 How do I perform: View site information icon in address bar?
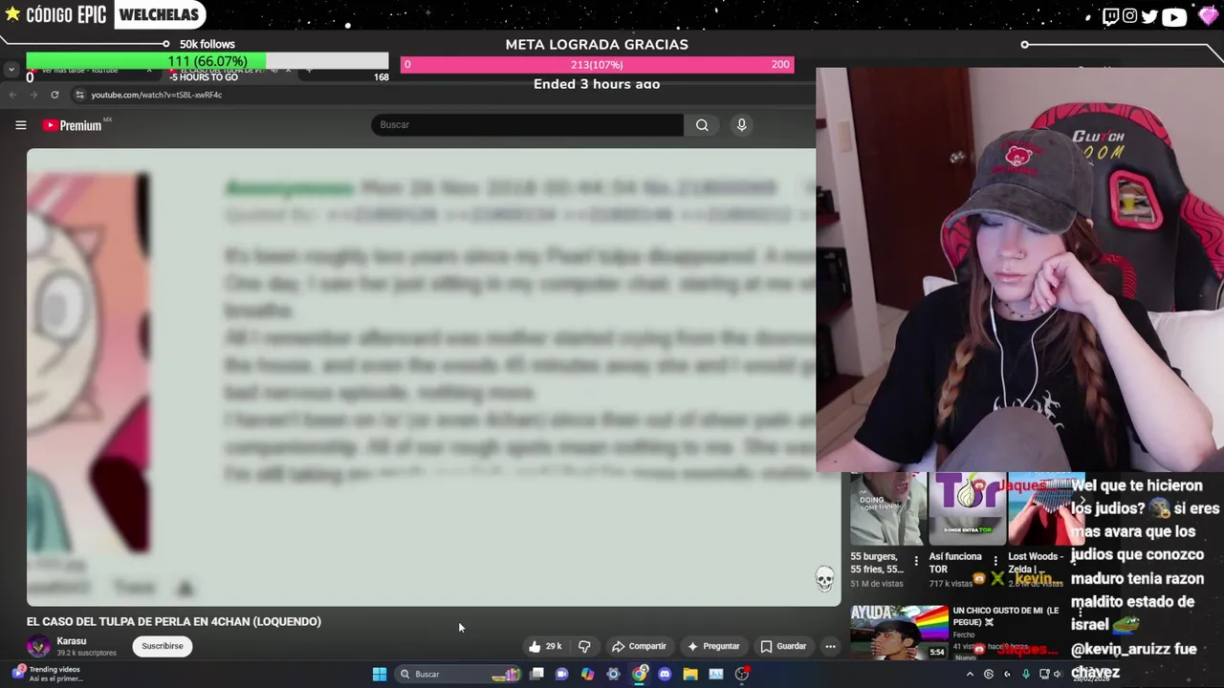pyautogui.click(x=79, y=95)
